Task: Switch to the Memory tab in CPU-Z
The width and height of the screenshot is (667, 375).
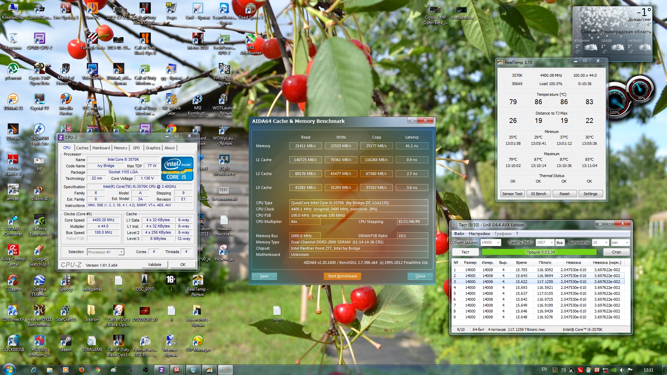Action: click(x=120, y=148)
